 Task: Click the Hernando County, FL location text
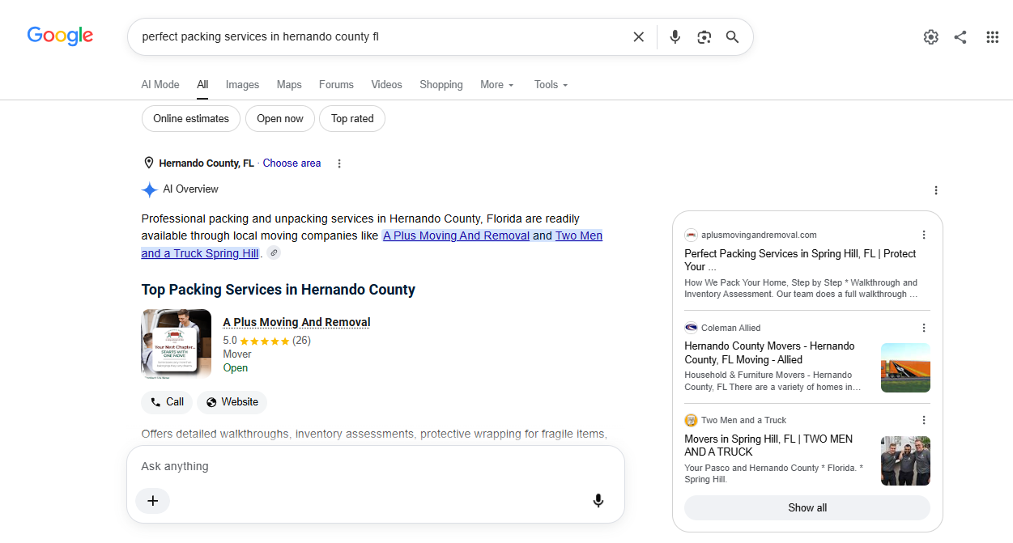point(206,163)
